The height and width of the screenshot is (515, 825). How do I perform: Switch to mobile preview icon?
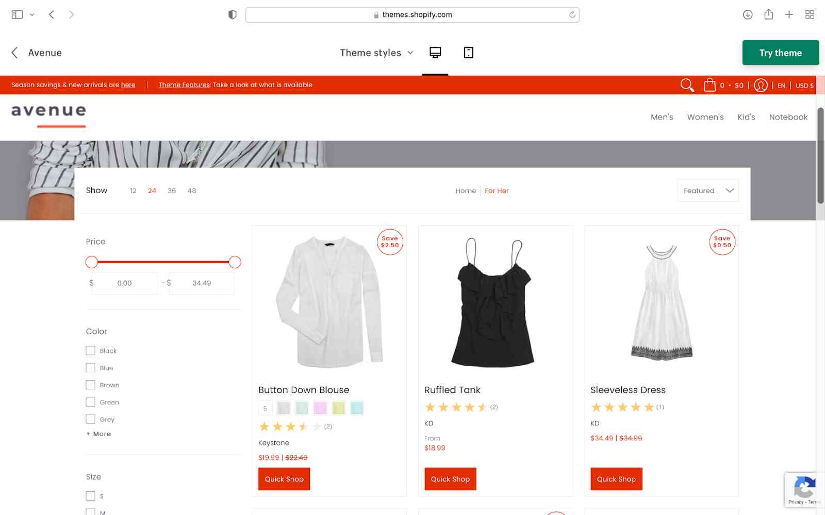point(468,53)
